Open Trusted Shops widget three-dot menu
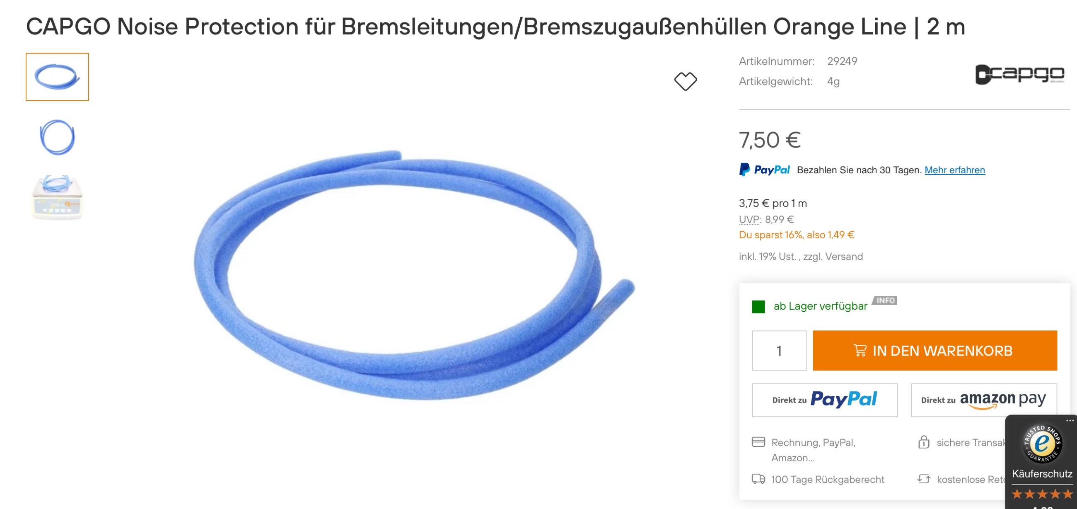The image size is (1077, 509). click(1070, 420)
